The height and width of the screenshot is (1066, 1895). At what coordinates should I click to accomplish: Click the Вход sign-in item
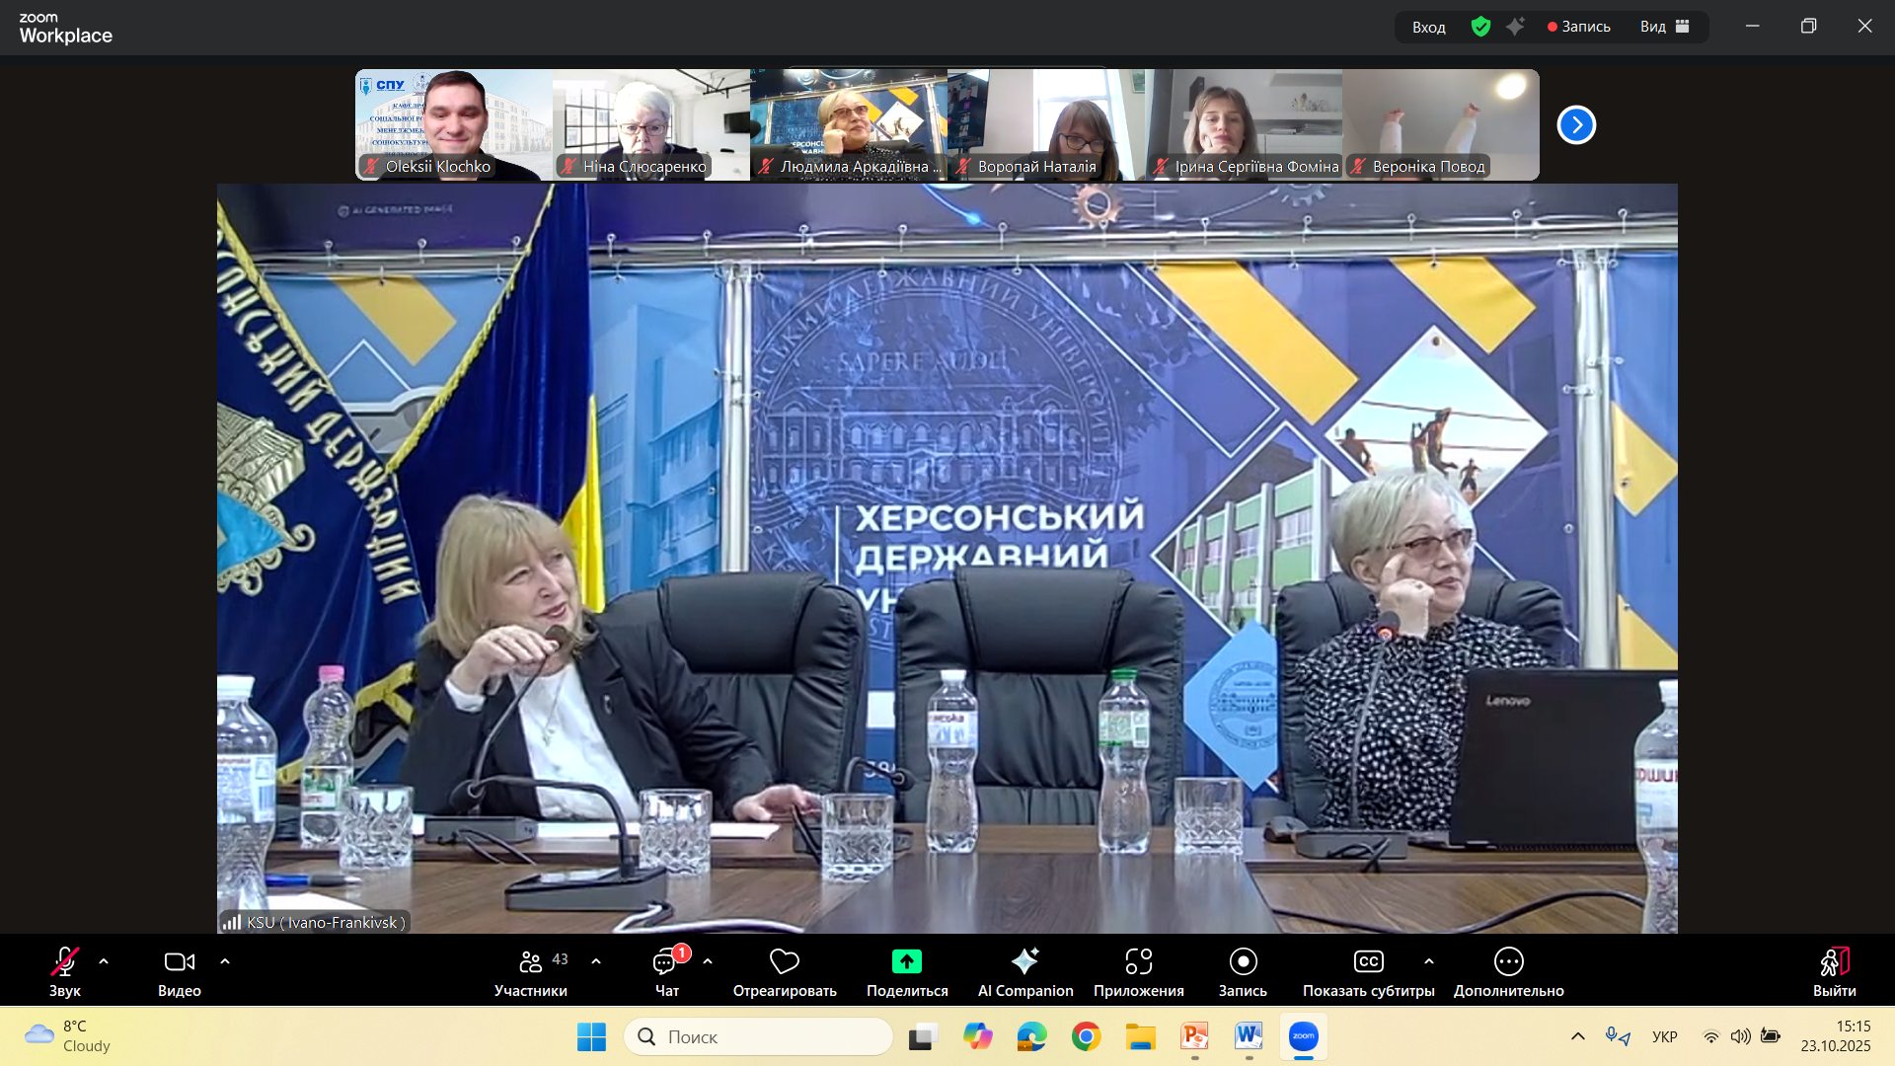[1428, 27]
